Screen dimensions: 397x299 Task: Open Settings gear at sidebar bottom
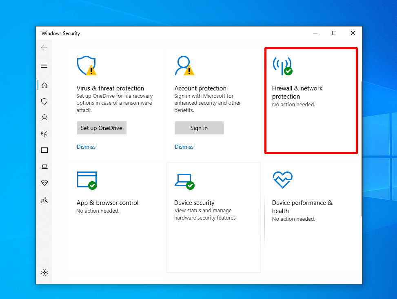coord(44,273)
